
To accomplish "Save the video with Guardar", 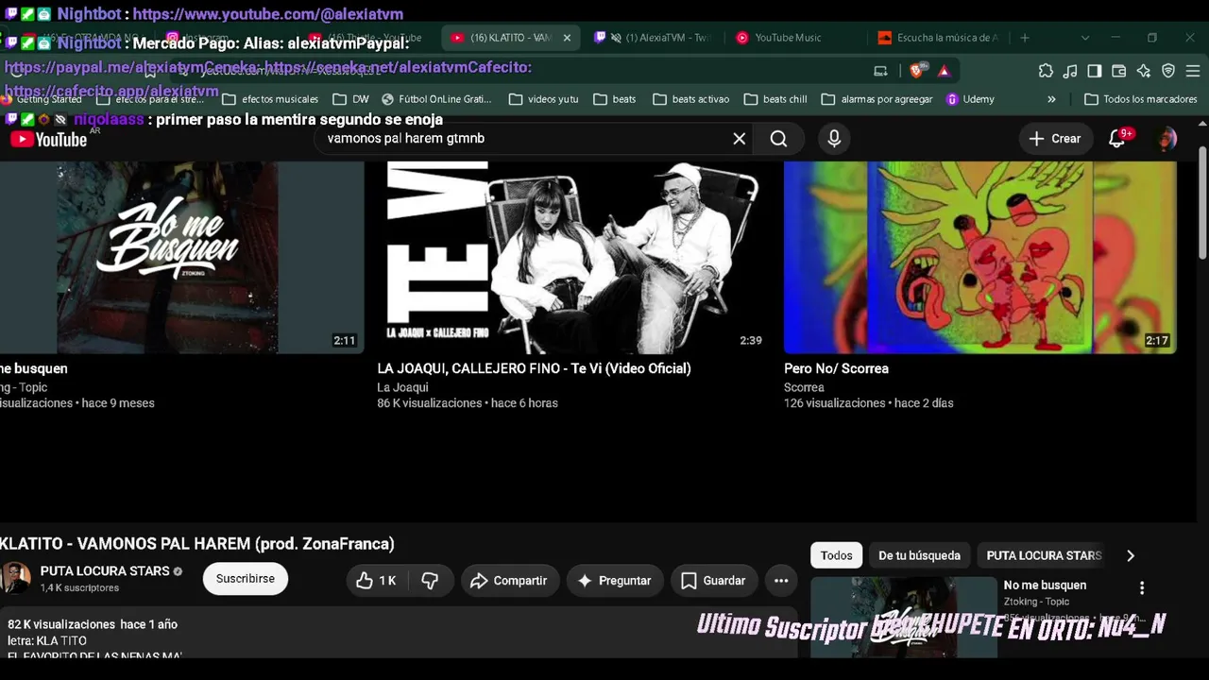I will 713,581.
